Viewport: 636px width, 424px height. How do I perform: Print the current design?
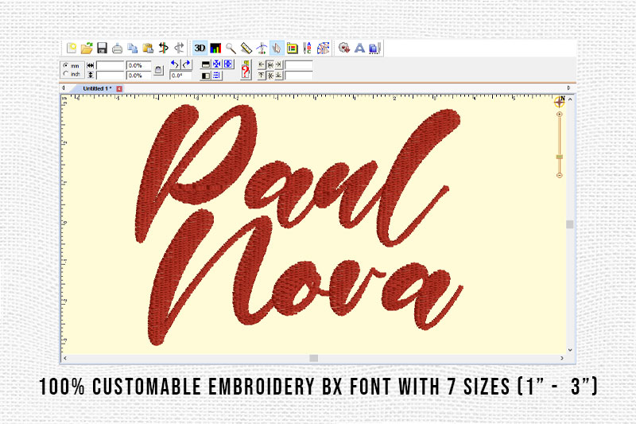coord(117,49)
